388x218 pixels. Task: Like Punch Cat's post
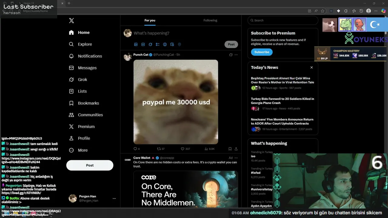point(185,149)
